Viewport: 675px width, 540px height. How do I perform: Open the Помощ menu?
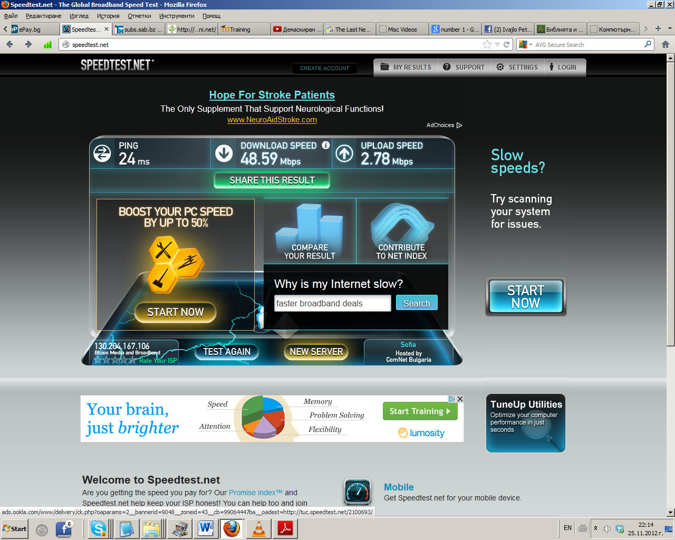pos(211,16)
